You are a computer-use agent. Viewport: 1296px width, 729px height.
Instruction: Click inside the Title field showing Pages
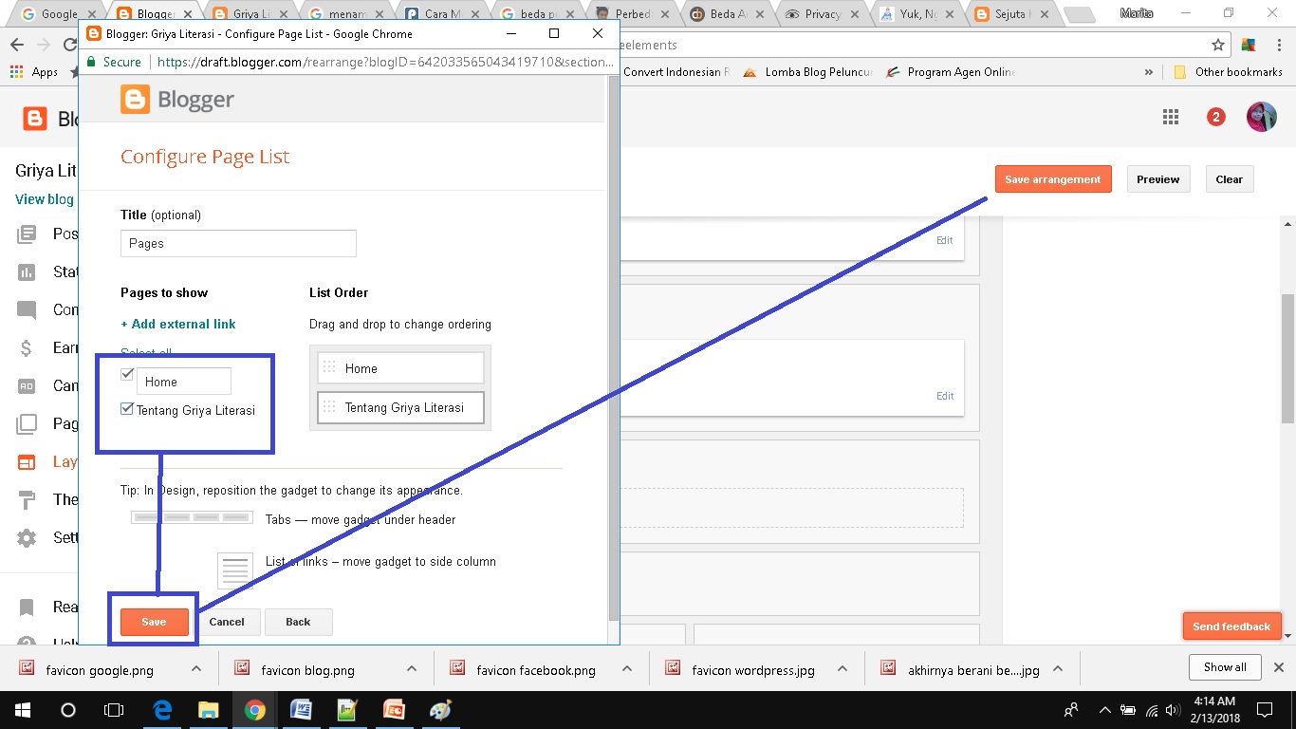(x=237, y=243)
